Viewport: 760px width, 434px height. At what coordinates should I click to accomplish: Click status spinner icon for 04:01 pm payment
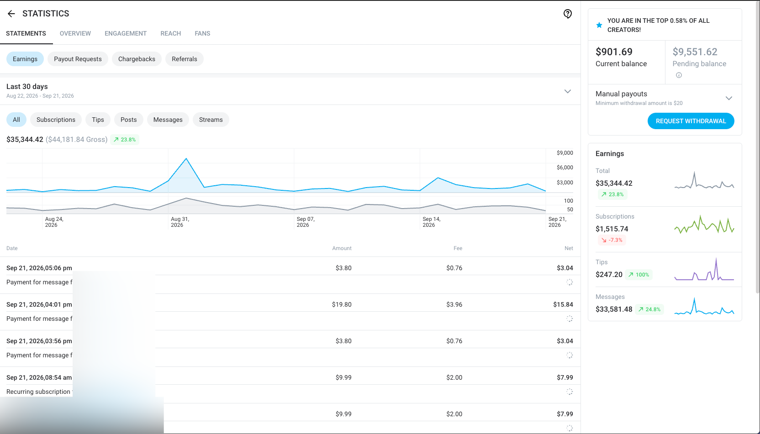[x=570, y=319]
